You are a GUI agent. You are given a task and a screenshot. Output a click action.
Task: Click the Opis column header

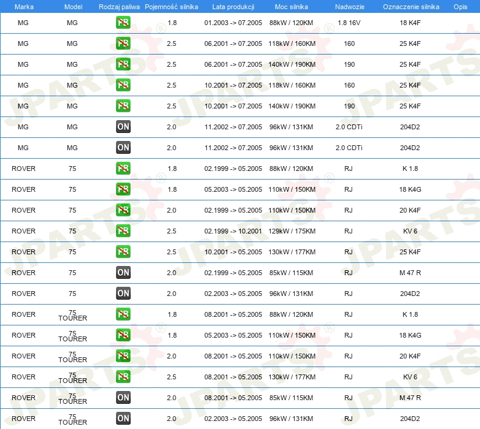(460, 7)
